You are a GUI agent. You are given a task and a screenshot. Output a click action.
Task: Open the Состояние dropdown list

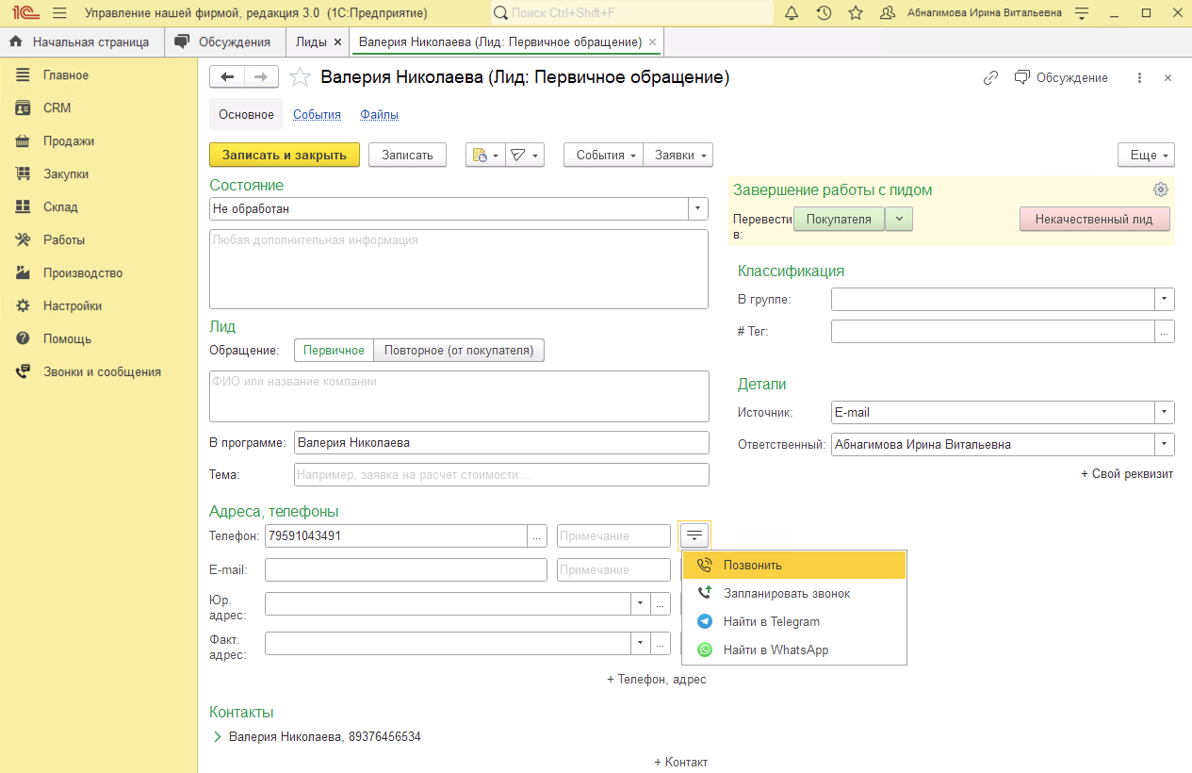click(698, 208)
